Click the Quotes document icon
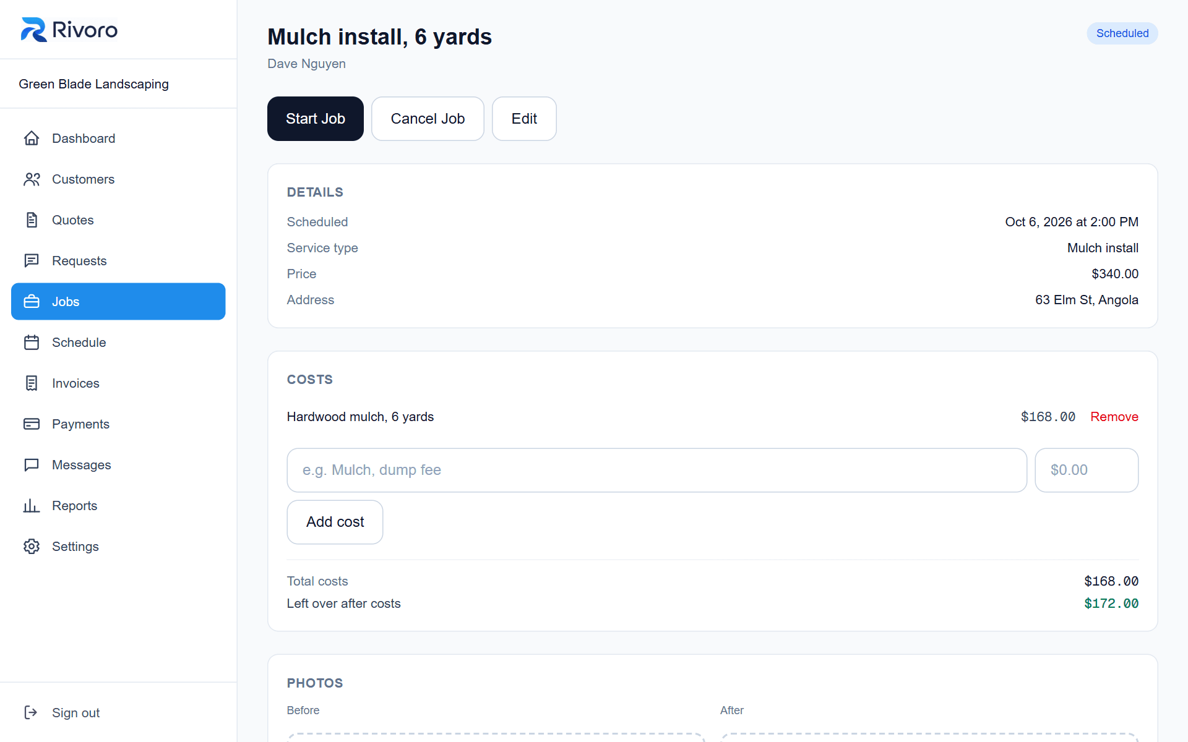The image size is (1188, 742). click(32, 220)
